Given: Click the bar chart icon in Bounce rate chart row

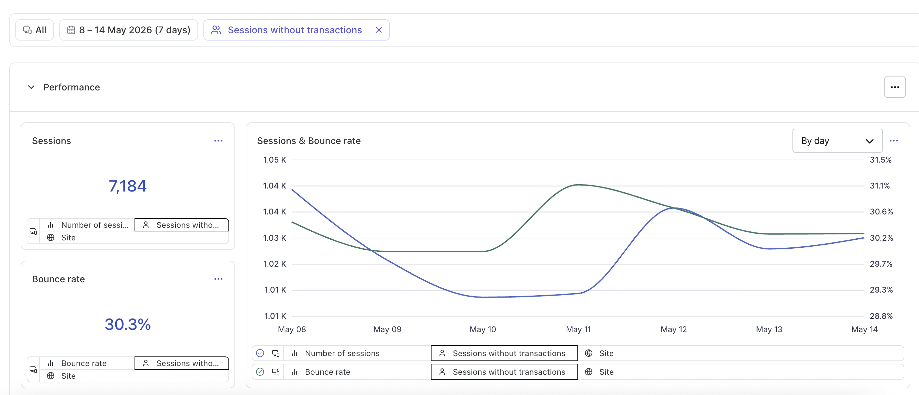Looking at the screenshot, I should tap(294, 371).
